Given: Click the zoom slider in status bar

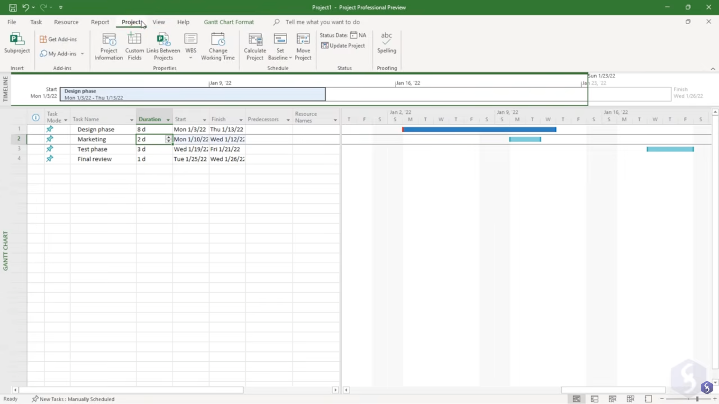Looking at the screenshot, I should 697,399.
